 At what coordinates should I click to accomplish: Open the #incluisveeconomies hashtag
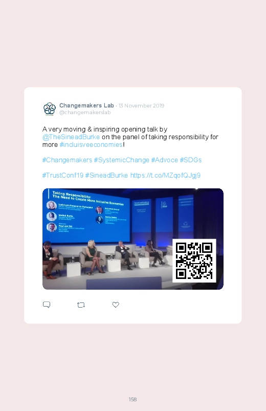(x=91, y=145)
